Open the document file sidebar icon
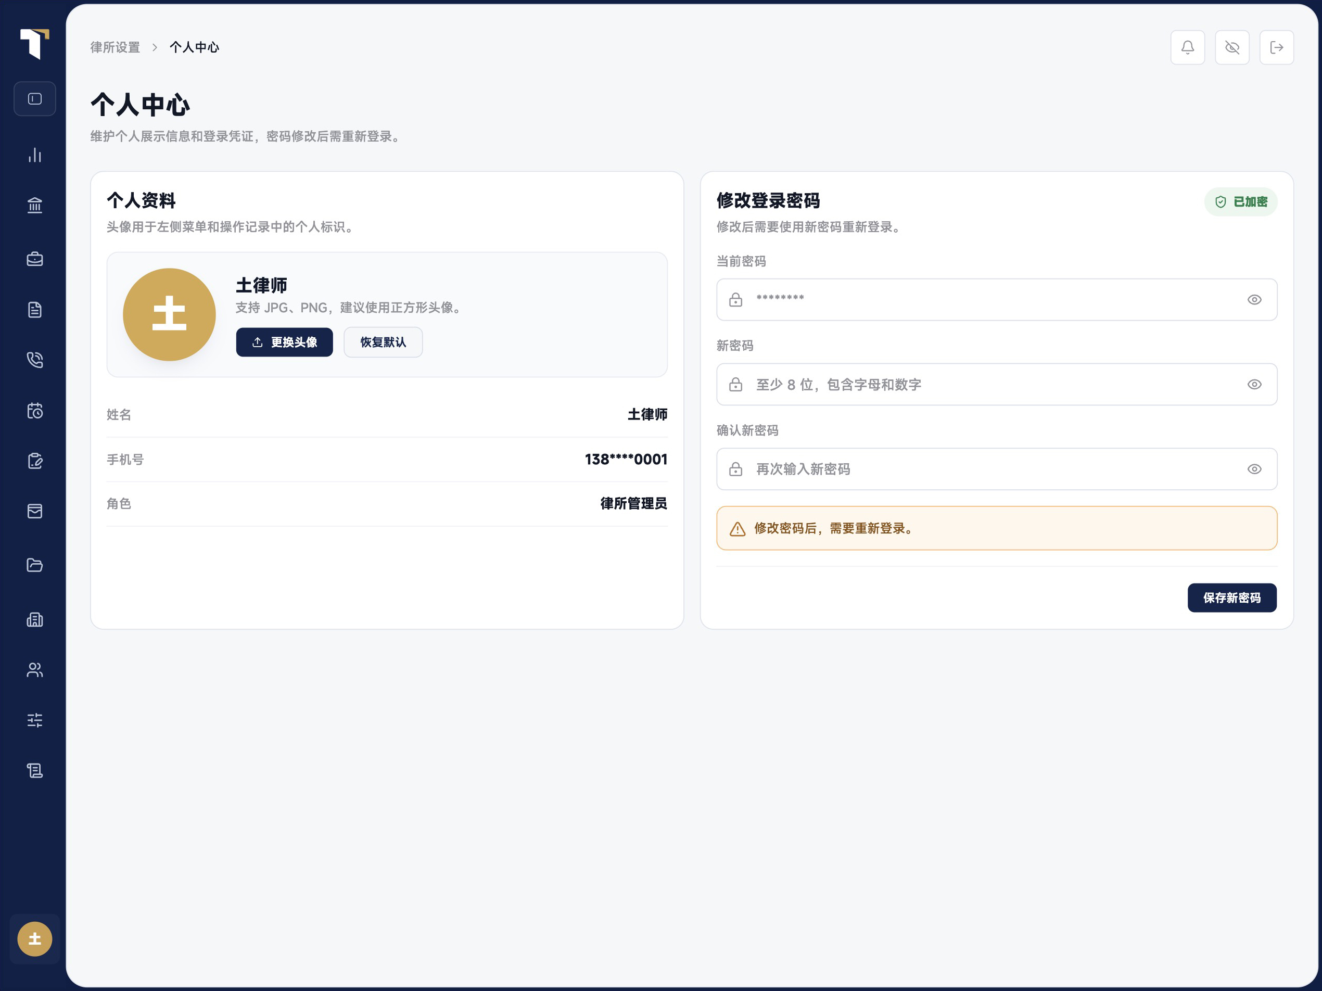The image size is (1322, 991). (x=35, y=310)
